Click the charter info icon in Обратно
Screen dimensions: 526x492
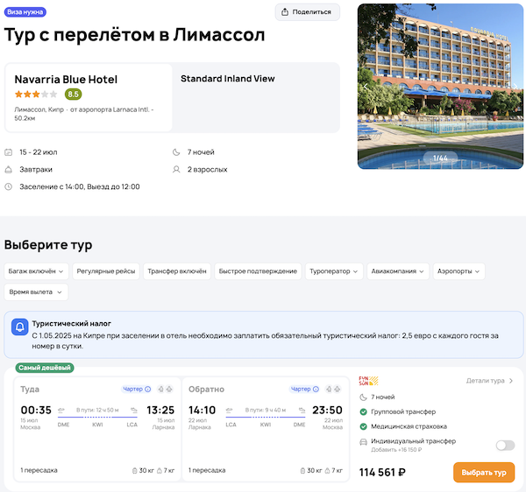pos(319,389)
